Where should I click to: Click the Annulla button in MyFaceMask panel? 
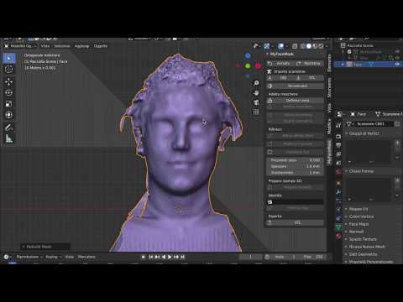[280, 64]
